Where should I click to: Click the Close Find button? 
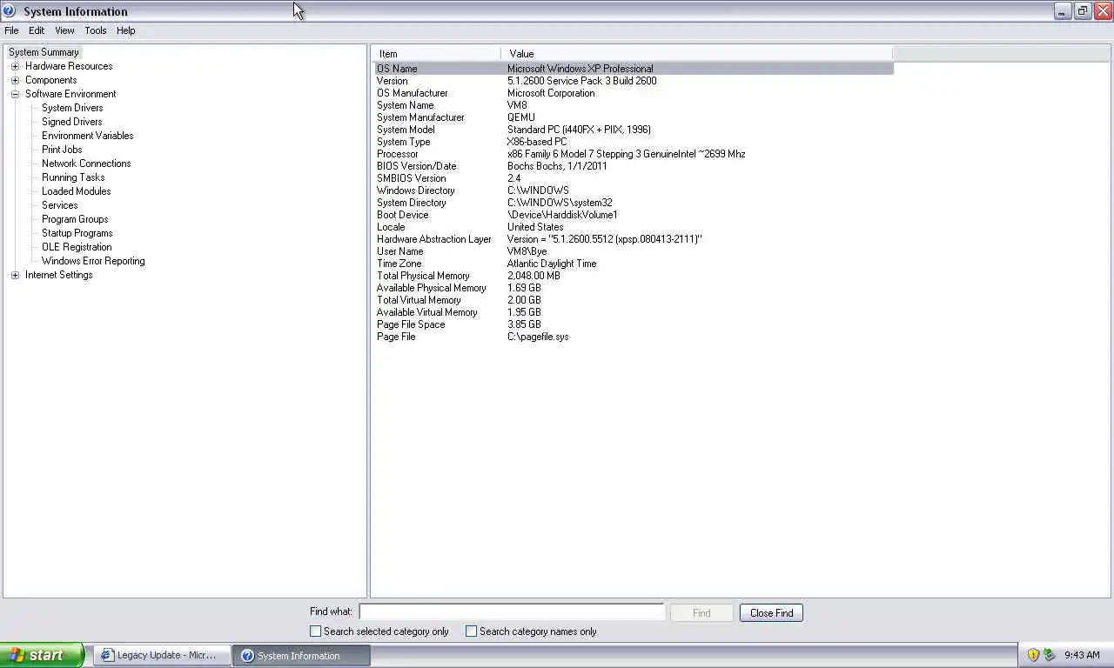point(771,612)
